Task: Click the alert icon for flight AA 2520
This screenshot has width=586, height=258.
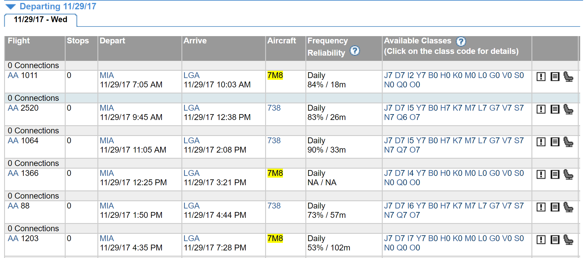Action: pyautogui.click(x=541, y=109)
